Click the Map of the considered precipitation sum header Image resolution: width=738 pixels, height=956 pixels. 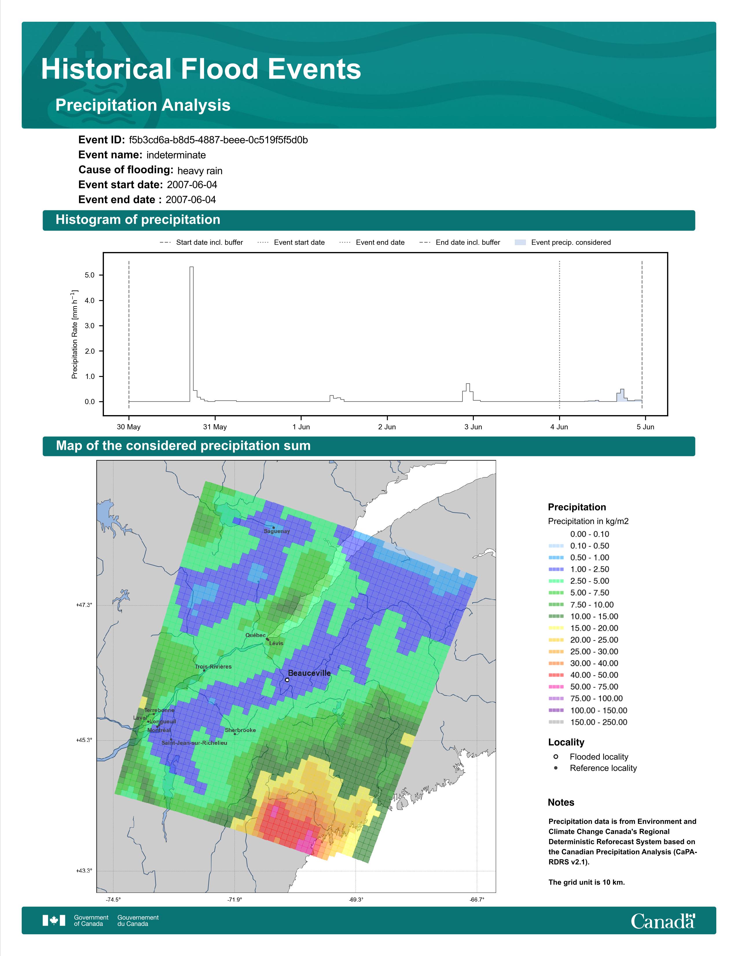183,446
